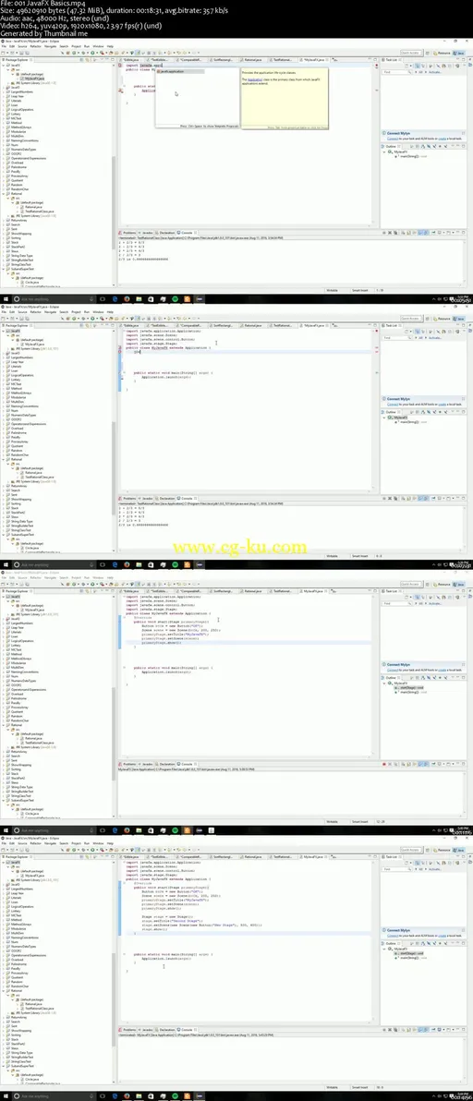Select StringBuilderTest project in the third frame
Image resolution: width=473 pixels, height=1101 pixels.
(x=21, y=792)
